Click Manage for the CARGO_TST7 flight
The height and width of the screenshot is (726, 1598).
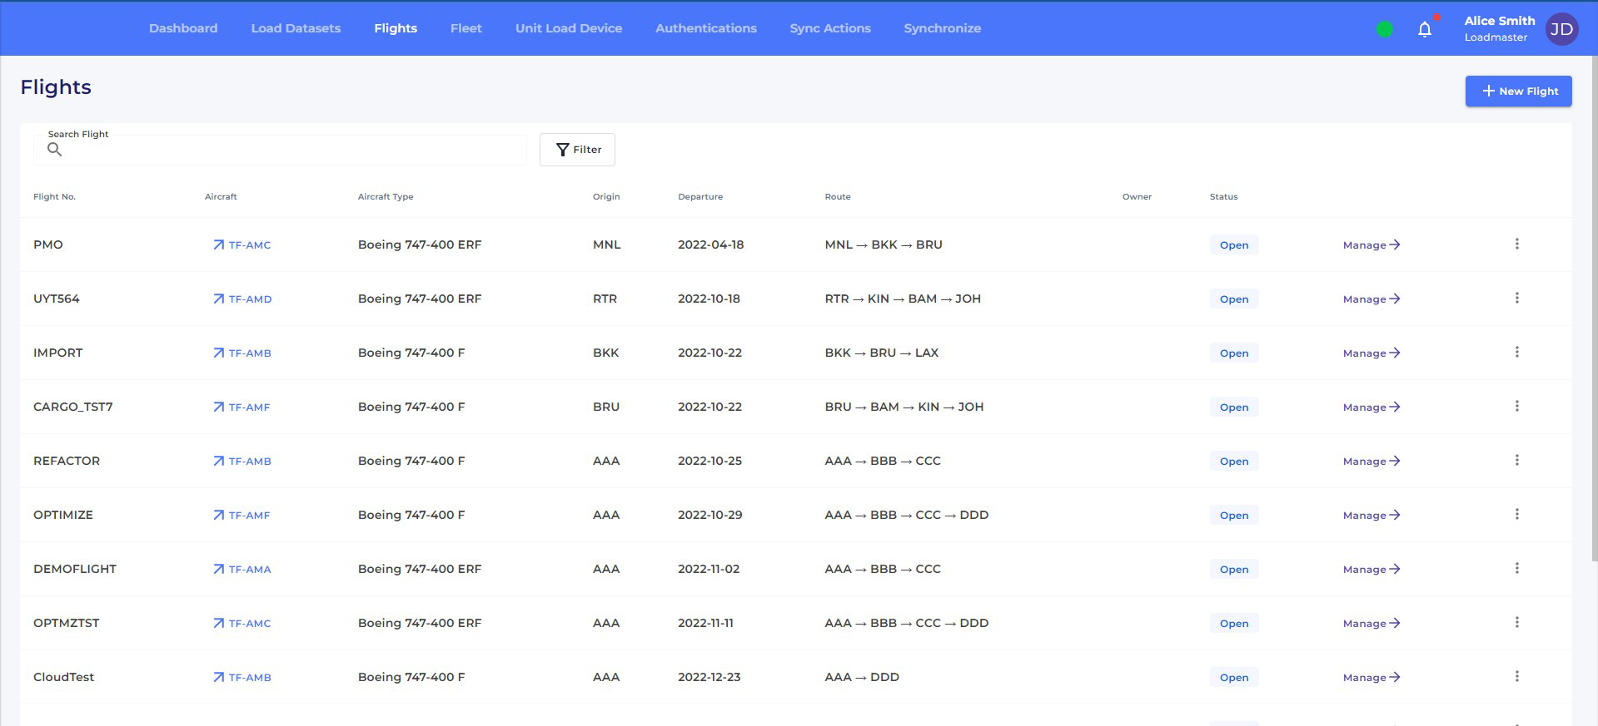point(1371,407)
